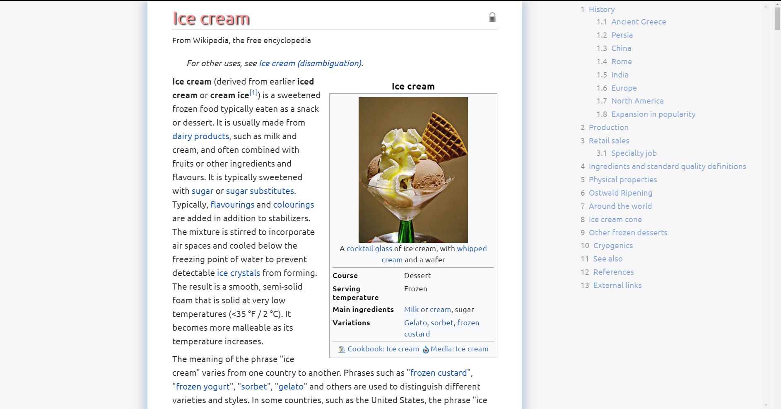This screenshot has height=409, width=781.
Task: Open the Gelato variation link
Action: click(x=415, y=323)
